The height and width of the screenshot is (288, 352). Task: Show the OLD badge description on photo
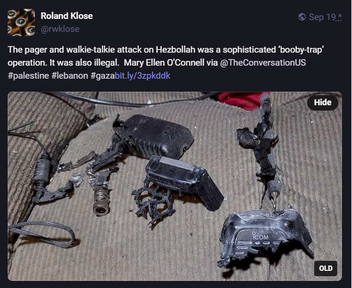pos(325,268)
